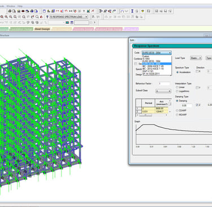212x207 pixels.
Task: Open the Response Spectrum Load case selector
Action: [69, 17]
